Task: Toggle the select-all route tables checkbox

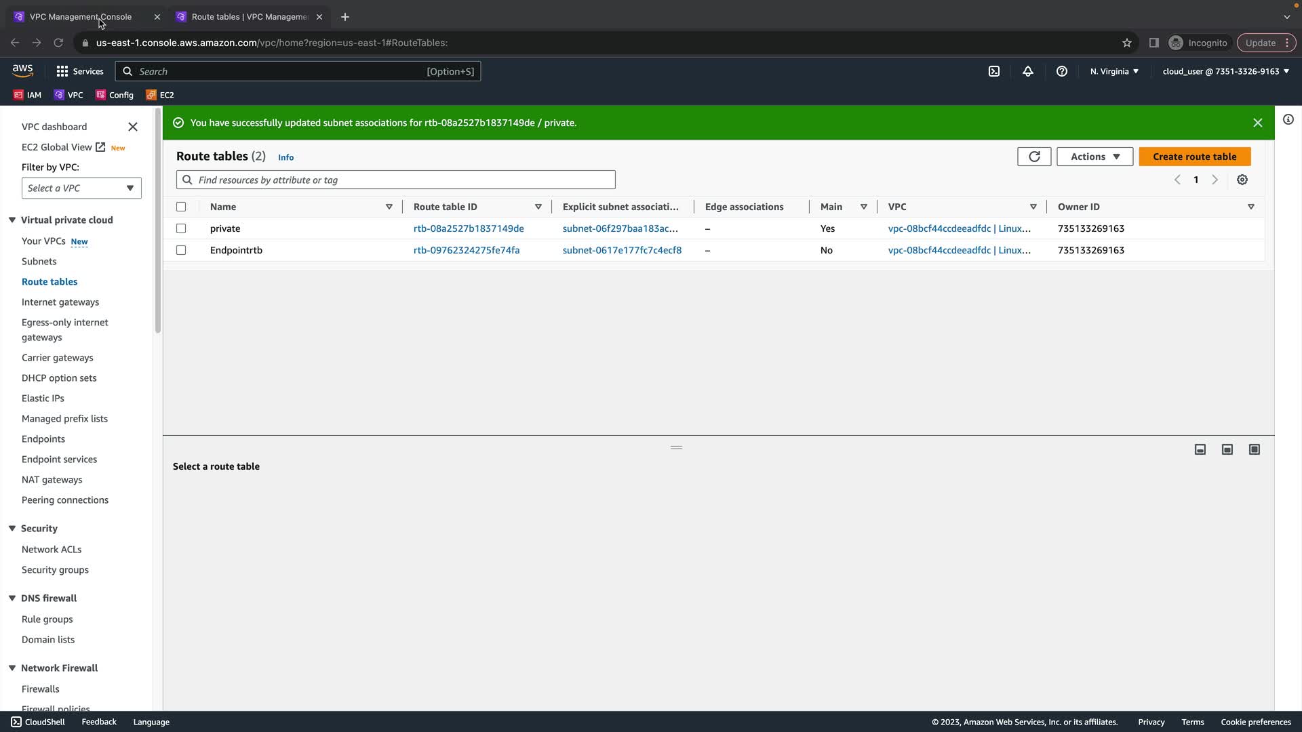Action: pyautogui.click(x=181, y=207)
